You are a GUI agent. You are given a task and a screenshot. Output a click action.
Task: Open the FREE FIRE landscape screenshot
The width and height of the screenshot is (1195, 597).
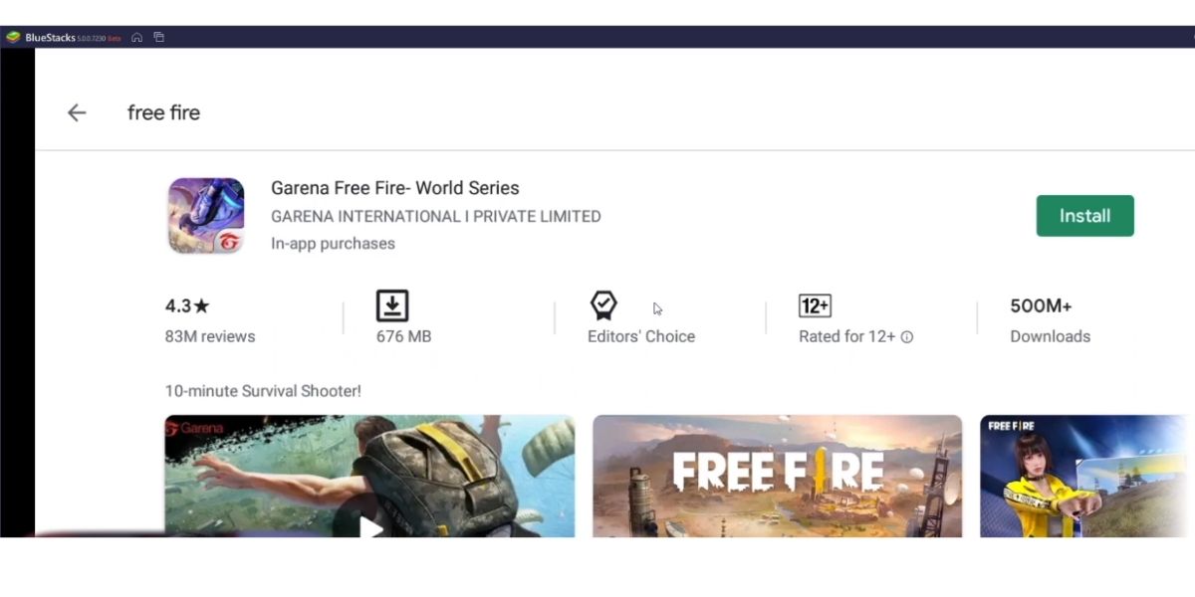(777, 476)
